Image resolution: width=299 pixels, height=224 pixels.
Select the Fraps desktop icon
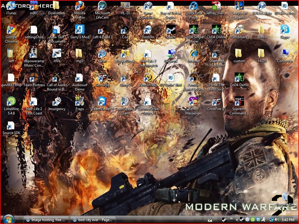point(79,102)
